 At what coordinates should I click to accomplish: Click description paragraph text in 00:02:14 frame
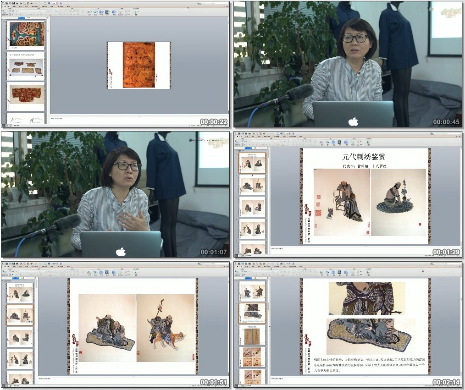point(368,365)
